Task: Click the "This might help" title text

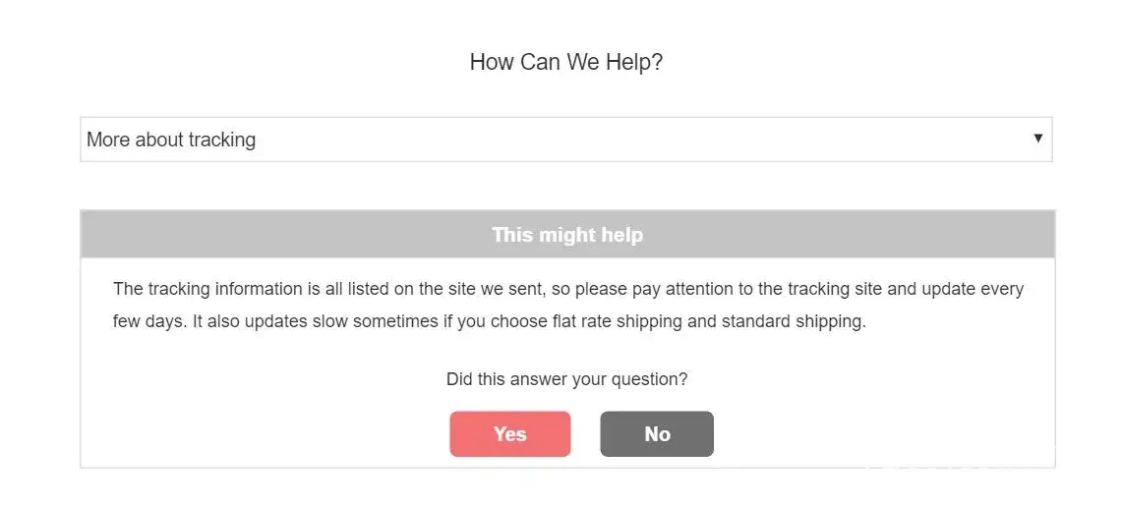Action: (566, 235)
